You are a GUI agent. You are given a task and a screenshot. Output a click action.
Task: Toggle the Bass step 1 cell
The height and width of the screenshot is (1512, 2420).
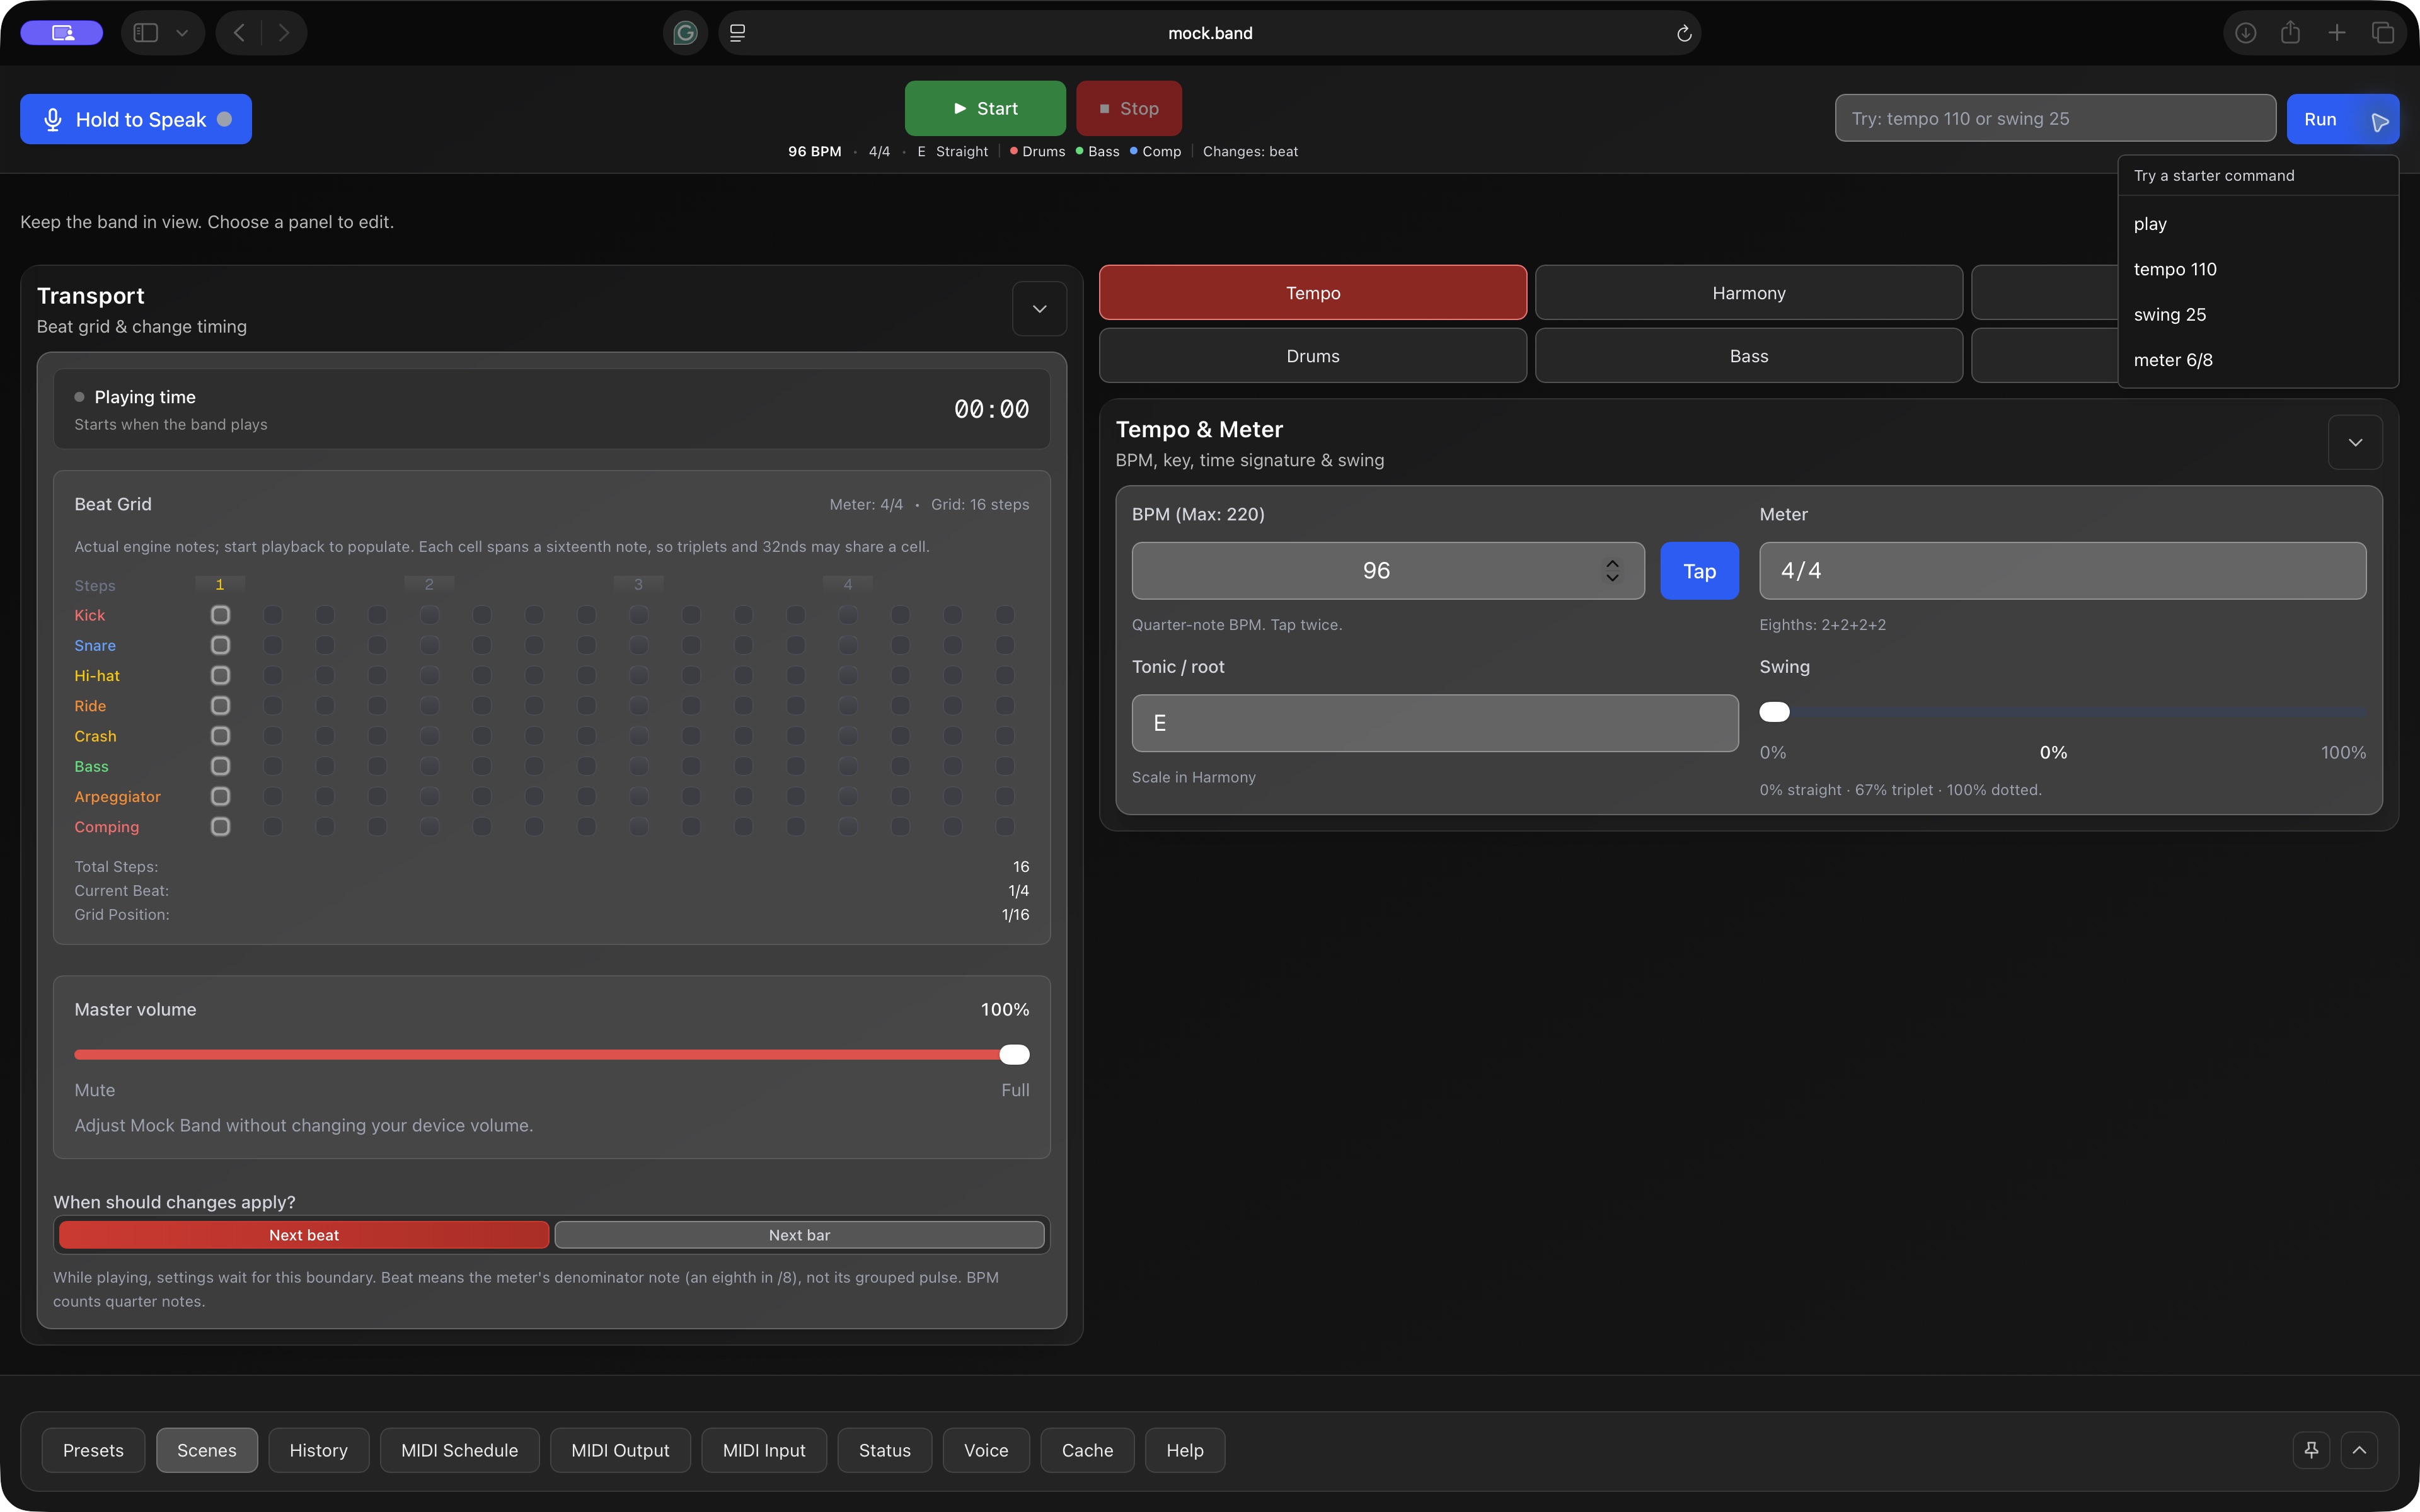[220, 766]
